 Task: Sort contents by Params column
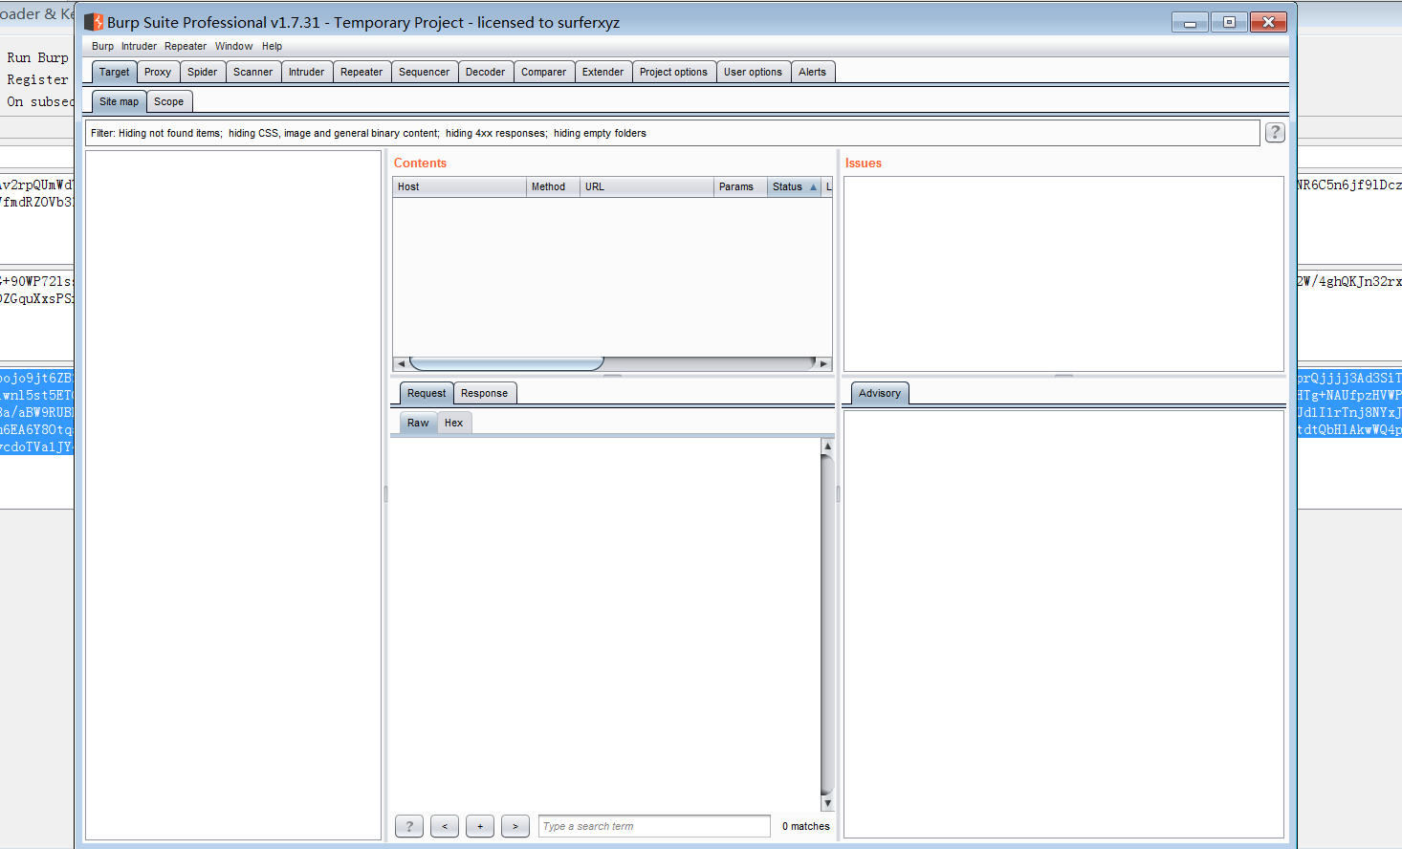point(740,186)
